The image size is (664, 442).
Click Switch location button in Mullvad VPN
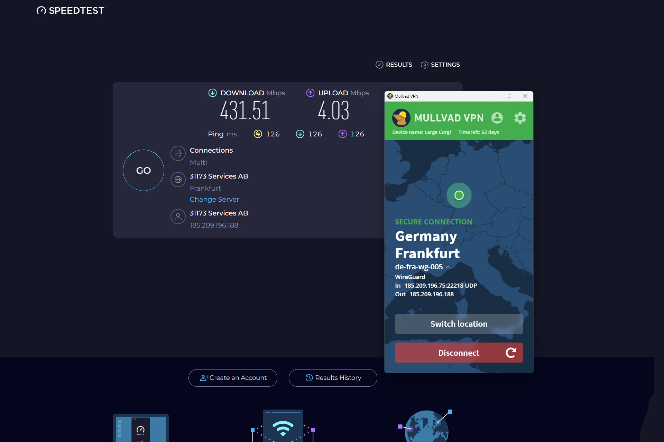(459, 324)
